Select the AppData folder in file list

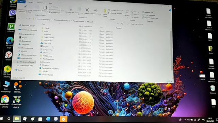[48, 34]
